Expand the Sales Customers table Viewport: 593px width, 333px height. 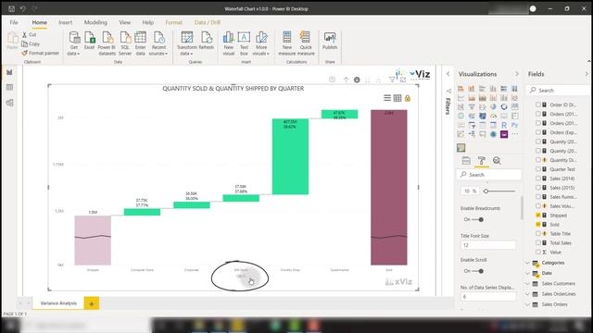coord(527,284)
